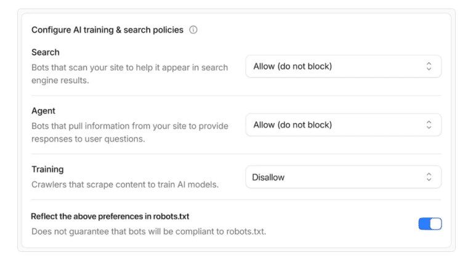This screenshot has height=258, width=473.
Task: Click the 'Configure AI training & search policies' heading
Action: coord(107,30)
